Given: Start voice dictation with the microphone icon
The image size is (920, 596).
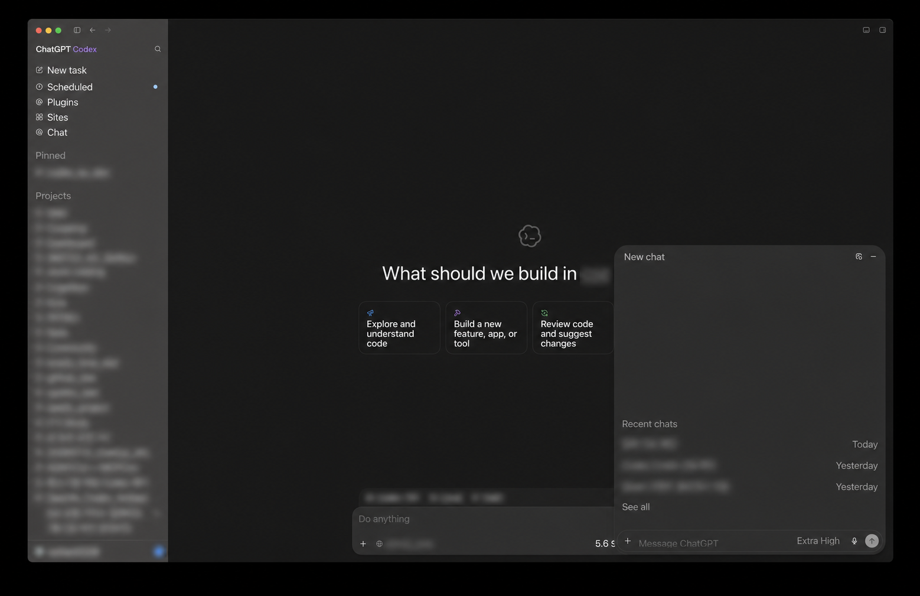Looking at the screenshot, I should tap(854, 541).
